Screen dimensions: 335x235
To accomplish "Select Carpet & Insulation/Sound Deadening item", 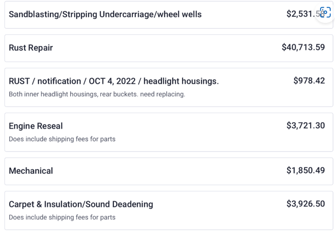I will 169,211.
